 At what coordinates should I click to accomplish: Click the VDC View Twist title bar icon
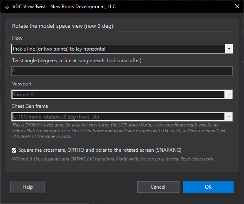click(7, 7)
